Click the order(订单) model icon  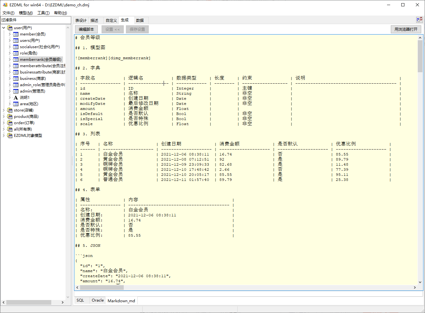point(10,123)
